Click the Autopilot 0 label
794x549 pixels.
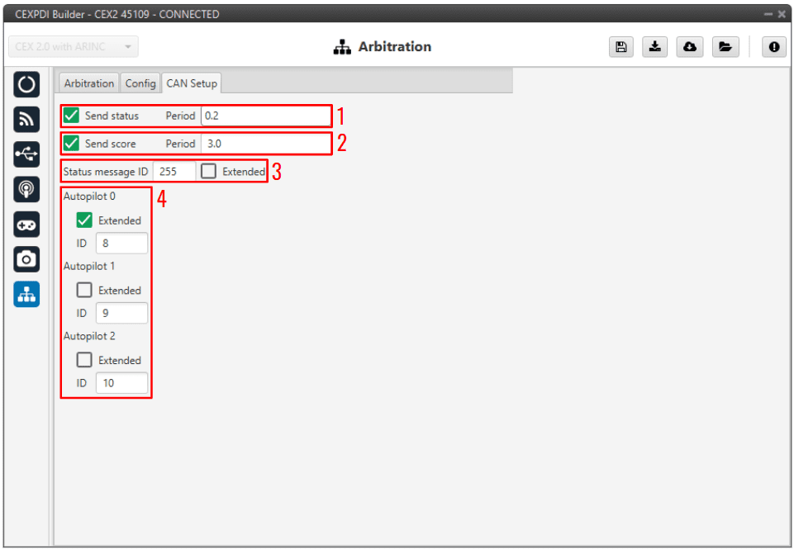coord(89,196)
